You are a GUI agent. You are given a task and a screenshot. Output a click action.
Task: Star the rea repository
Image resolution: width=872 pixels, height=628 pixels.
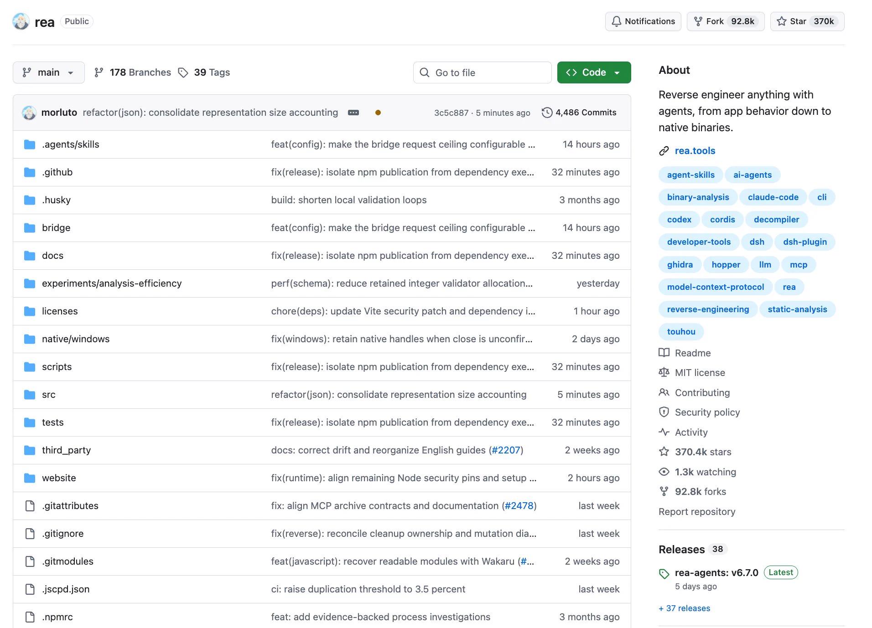[x=807, y=21]
